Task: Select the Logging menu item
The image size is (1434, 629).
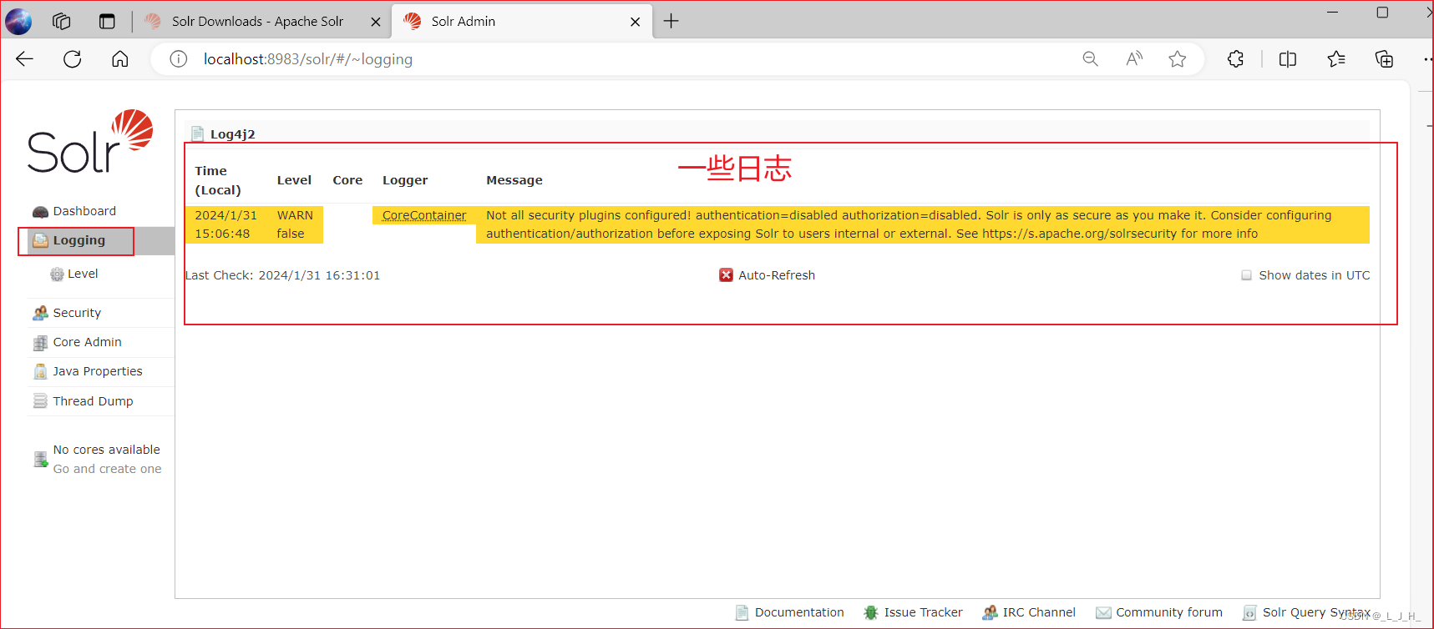Action: [79, 240]
